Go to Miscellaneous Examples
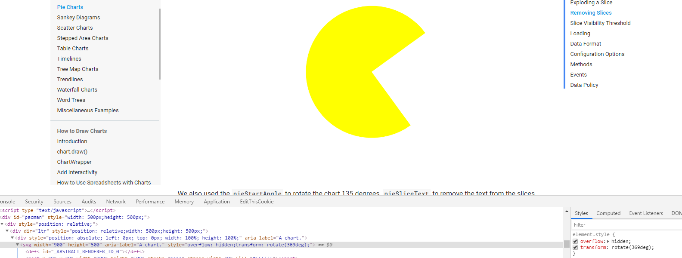The width and height of the screenshot is (682, 258). pos(88,111)
